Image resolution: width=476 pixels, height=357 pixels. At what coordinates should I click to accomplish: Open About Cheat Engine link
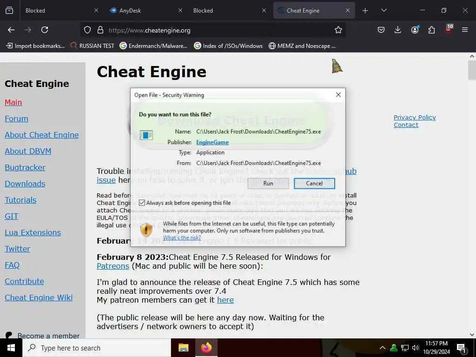pyautogui.click(x=41, y=135)
